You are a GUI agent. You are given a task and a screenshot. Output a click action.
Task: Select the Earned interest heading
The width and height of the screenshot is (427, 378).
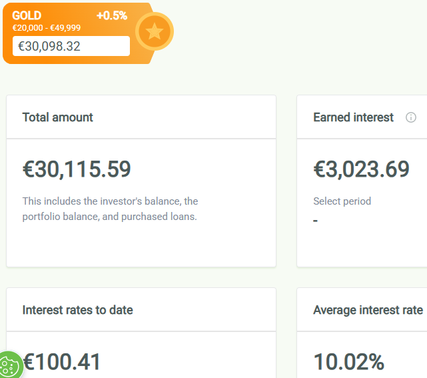[353, 117]
